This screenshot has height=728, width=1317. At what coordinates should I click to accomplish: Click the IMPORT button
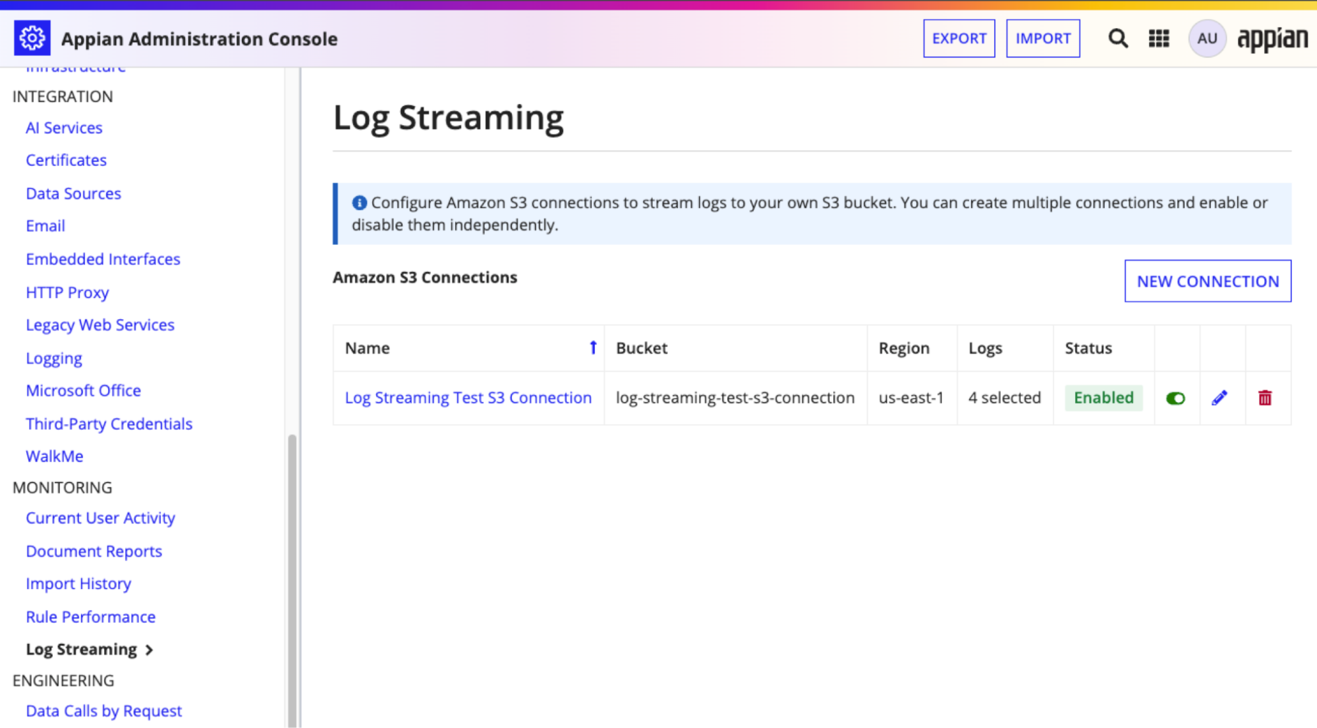(x=1043, y=38)
